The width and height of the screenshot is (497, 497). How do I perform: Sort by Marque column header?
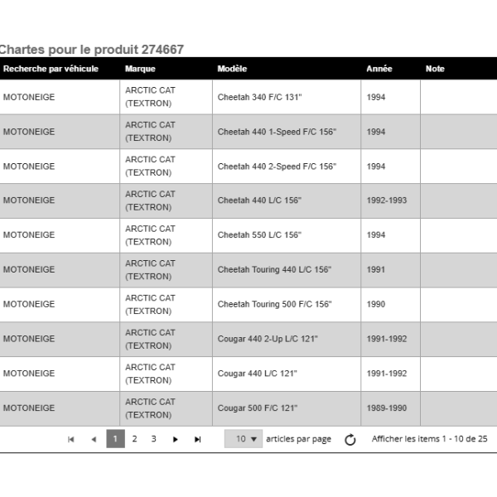coord(140,69)
